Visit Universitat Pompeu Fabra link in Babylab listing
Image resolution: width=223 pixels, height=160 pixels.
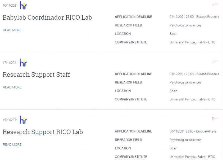(192, 42)
